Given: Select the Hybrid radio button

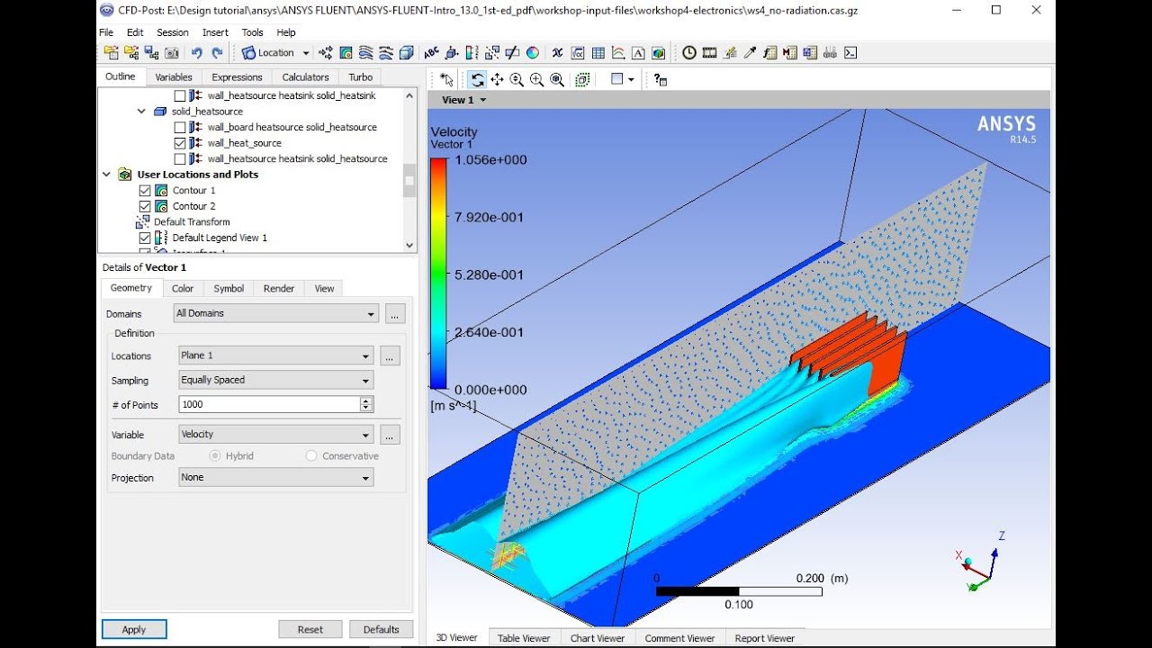Looking at the screenshot, I should [214, 456].
